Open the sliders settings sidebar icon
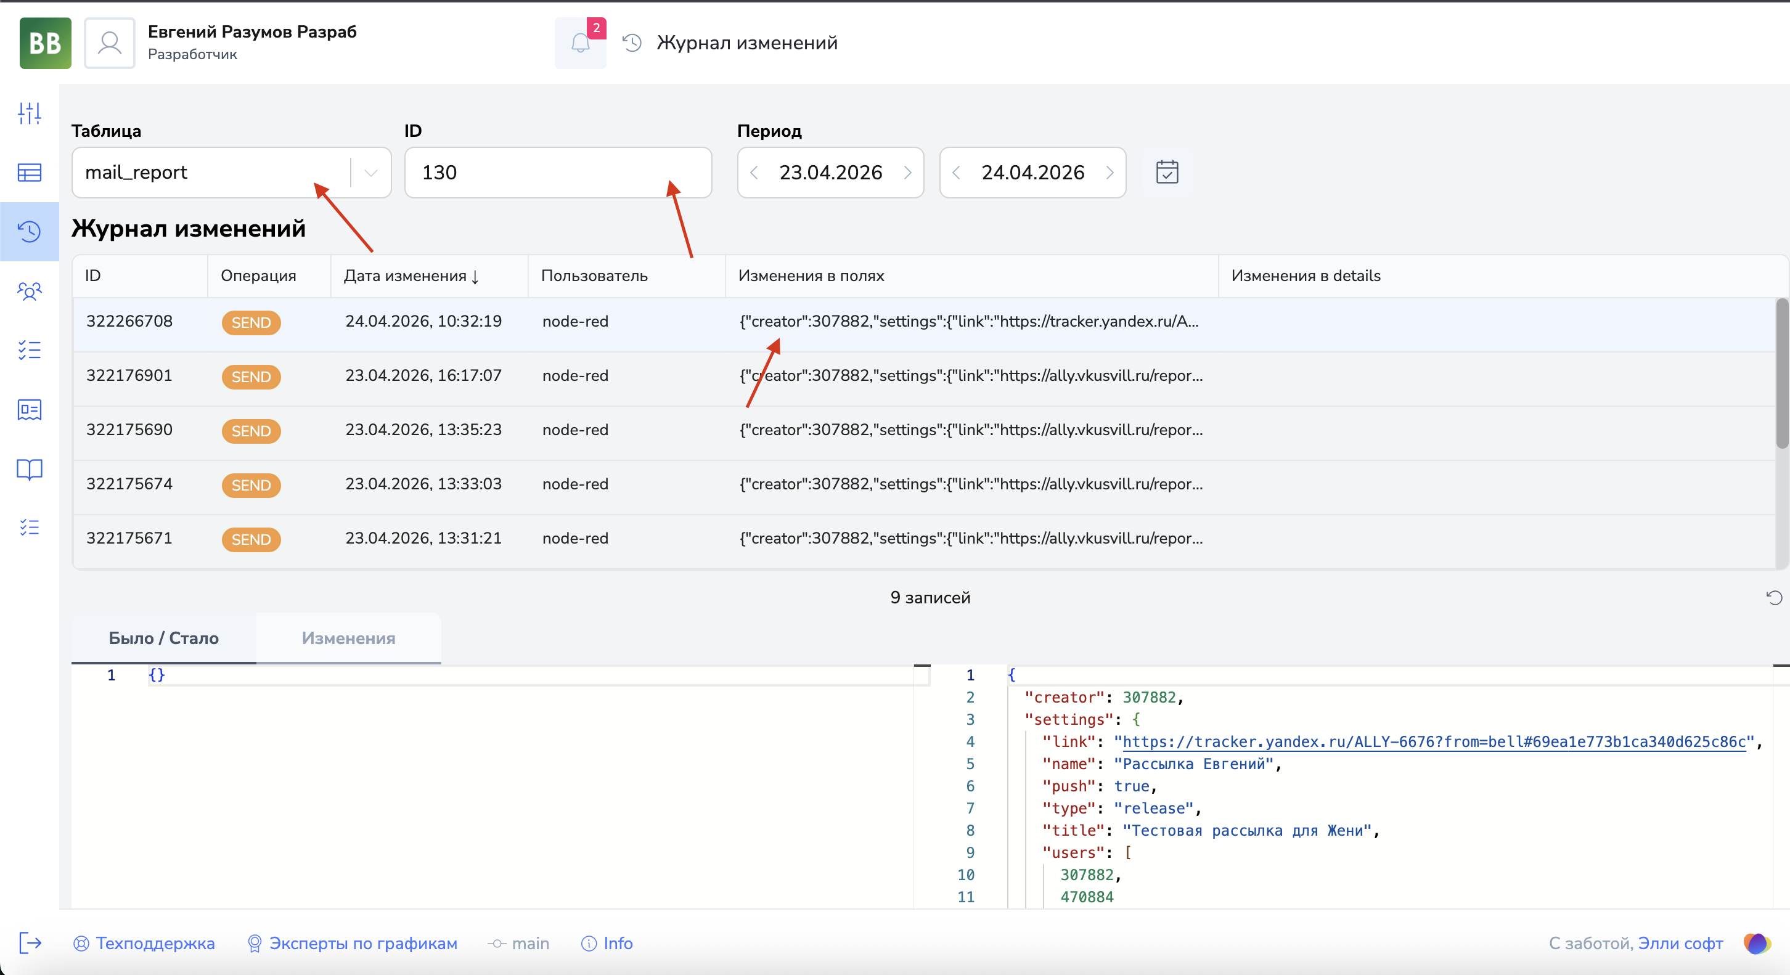This screenshot has width=1790, height=975. click(x=29, y=113)
